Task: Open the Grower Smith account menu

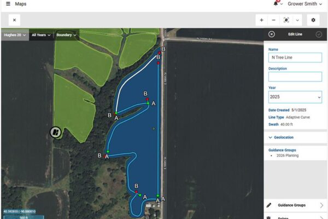Action: (x=304, y=4)
